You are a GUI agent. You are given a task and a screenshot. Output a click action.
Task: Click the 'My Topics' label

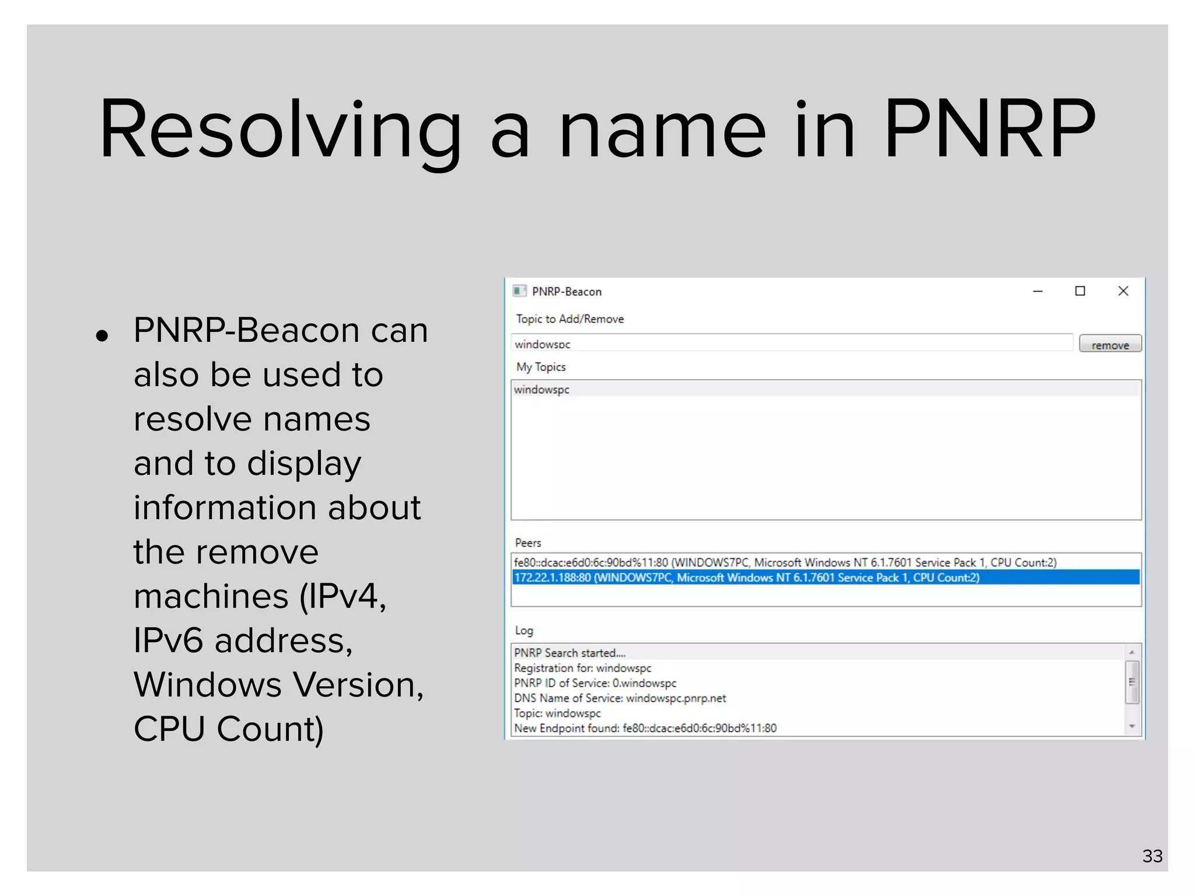click(x=541, y=367)
